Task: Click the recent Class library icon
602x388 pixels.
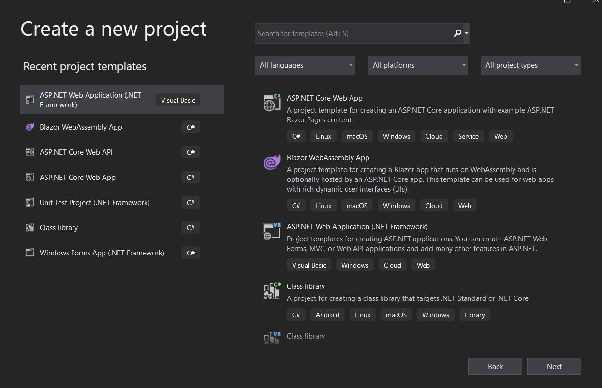Action: (x=30, y=227)
